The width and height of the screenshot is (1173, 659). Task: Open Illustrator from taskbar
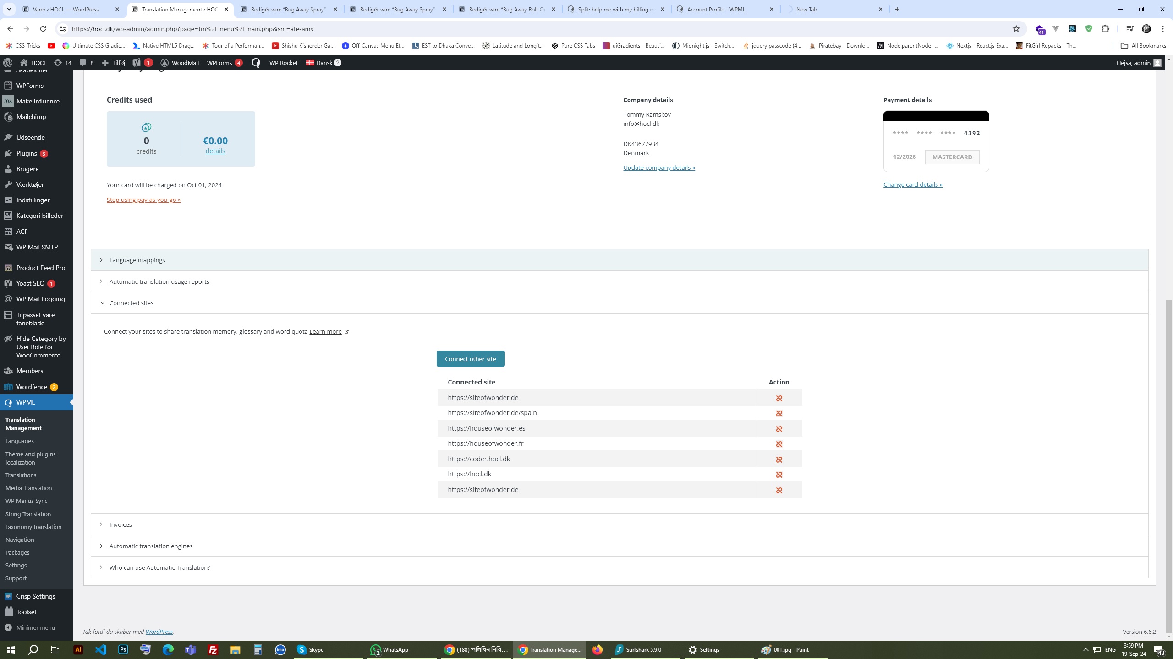coord(78,649)
